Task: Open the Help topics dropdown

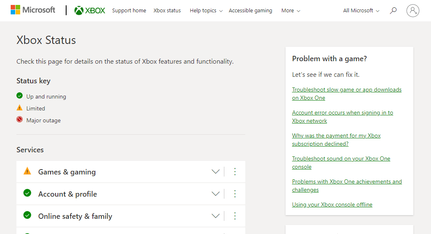Action: 206,11
